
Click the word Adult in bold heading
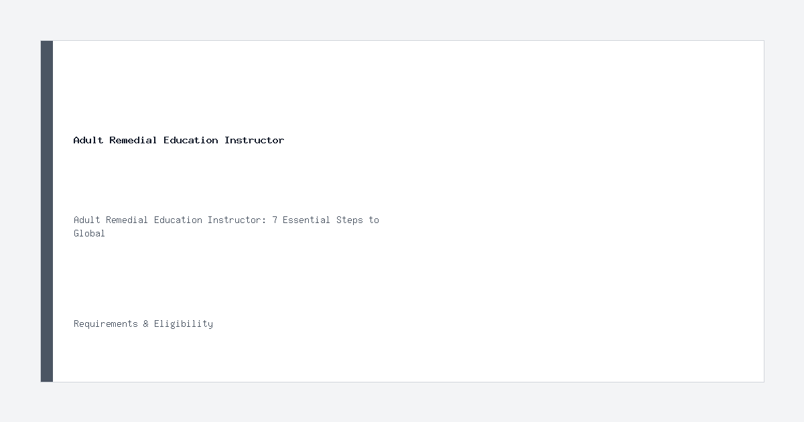(x=88, y=140)
